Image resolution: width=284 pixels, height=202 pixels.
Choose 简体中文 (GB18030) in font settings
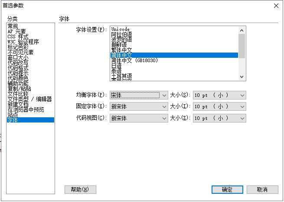(134, 60)
